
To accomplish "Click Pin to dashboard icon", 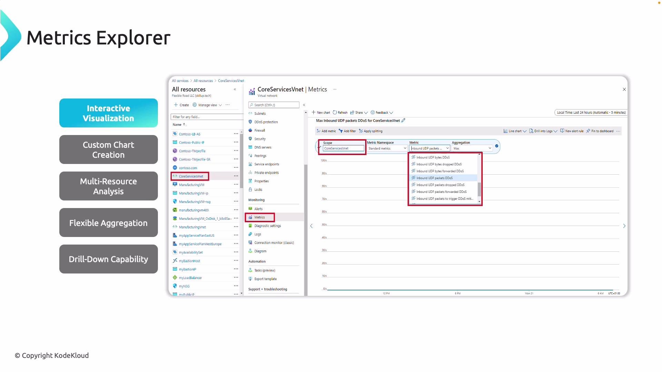I will coord(588,131).
